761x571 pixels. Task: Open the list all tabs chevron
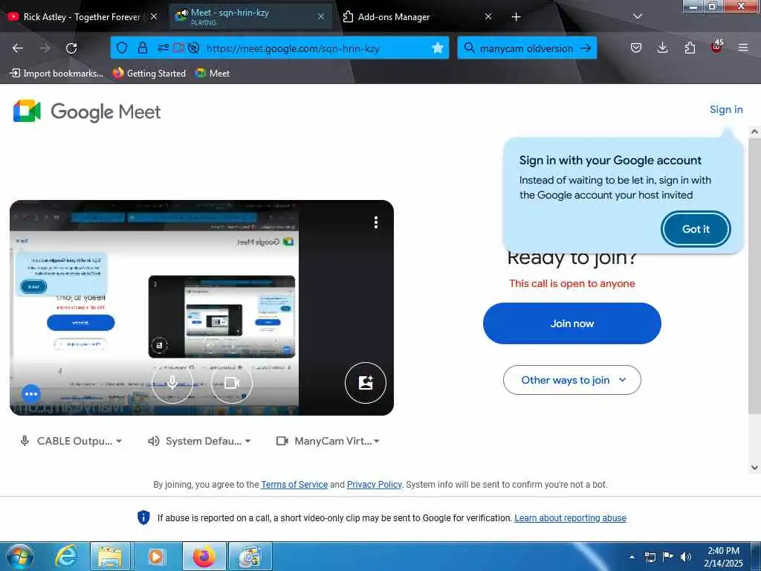pyautogui.click(x=638, y=16)
